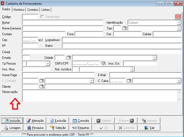
Task: Expand the Nat. Jurídica dropdown
Action: (x=132, y=69)
